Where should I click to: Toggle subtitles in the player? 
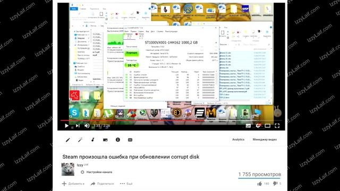coord(248,126)
